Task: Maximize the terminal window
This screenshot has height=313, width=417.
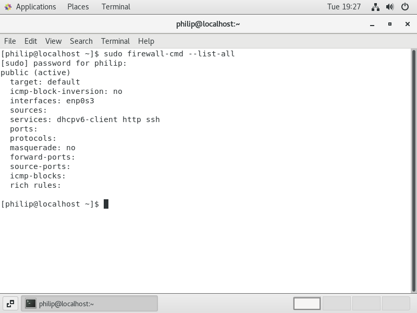Action: [390, 24]
